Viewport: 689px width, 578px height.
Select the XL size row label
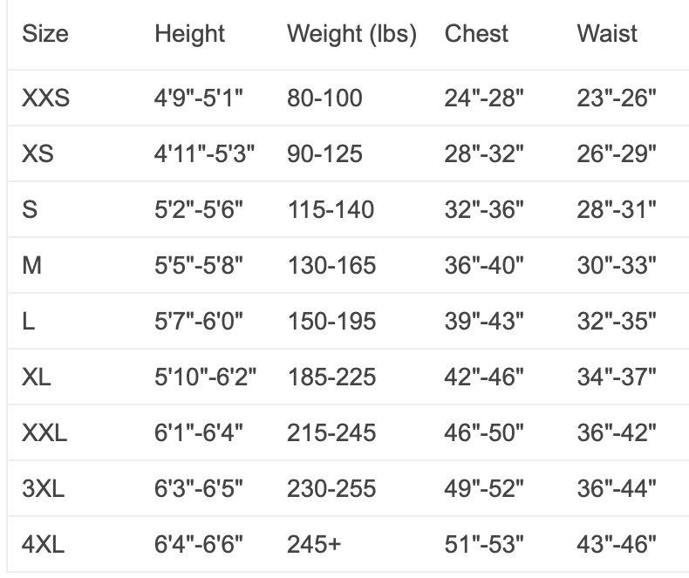pyautogui.click(x=37, y=377)
